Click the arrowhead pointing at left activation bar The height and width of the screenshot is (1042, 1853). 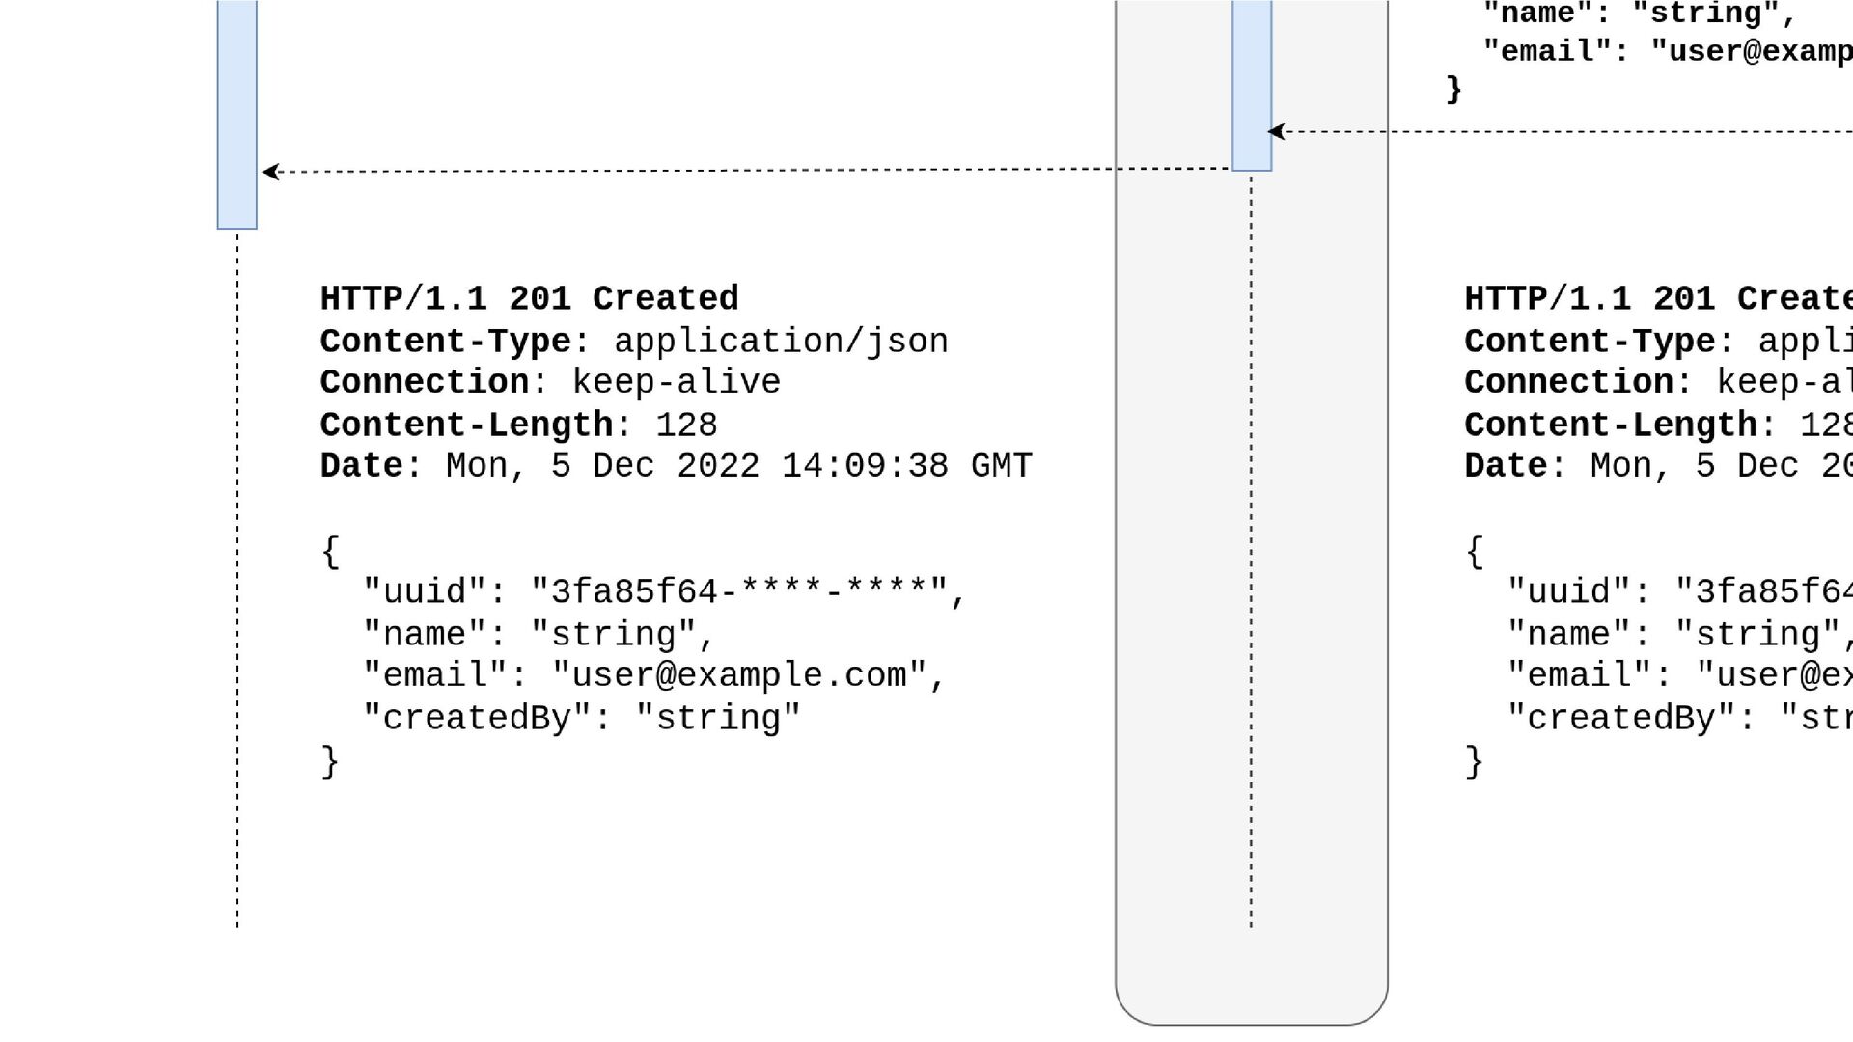coord(271,172)
